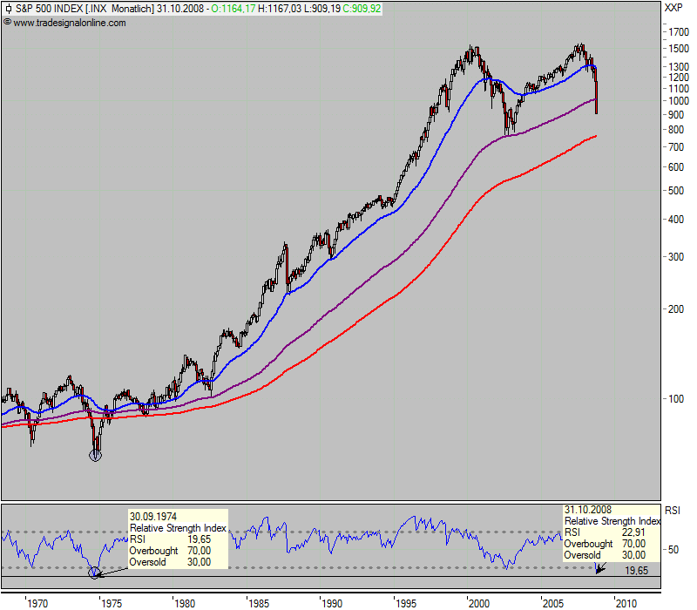This screenshot has width=697, height=610.
Task: Click Overbought 70,00 in the 1974 tooltip
Action: [170, 551]
